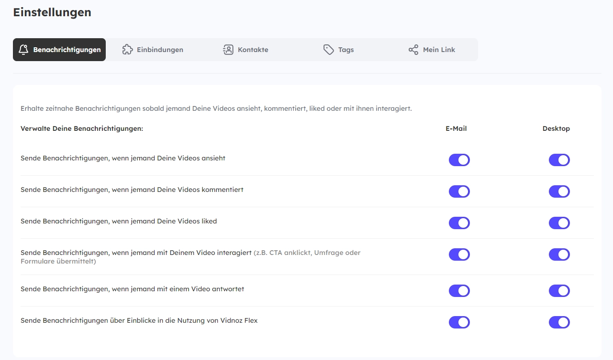Open the Tags tab
This screenshot has width=613, height=360.
(339, 50)
